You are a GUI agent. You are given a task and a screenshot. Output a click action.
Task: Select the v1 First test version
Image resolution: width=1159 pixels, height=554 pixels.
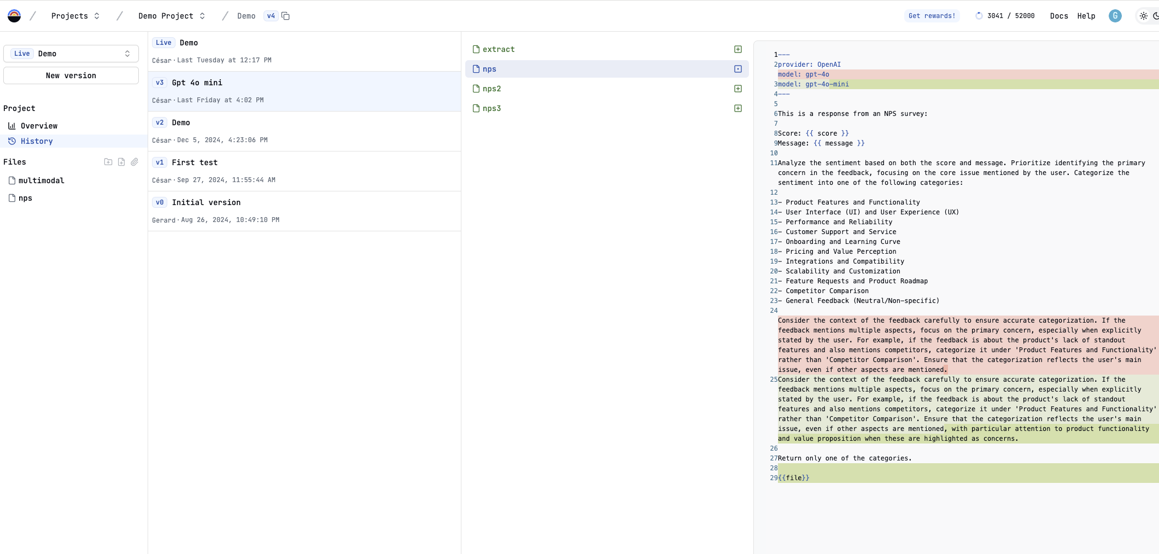(x=305, y=171)
